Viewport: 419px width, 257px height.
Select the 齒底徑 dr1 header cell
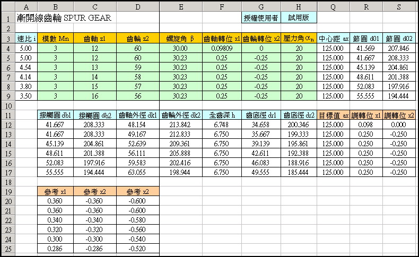(x=261, y=116)
